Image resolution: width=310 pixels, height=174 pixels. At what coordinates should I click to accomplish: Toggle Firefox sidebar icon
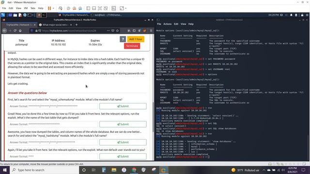pyautogui.click(x=134, y=30)
